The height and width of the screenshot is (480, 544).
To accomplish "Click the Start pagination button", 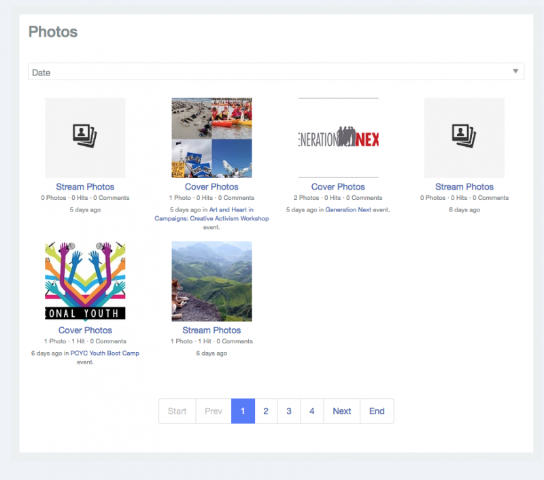I will (177, 411).
